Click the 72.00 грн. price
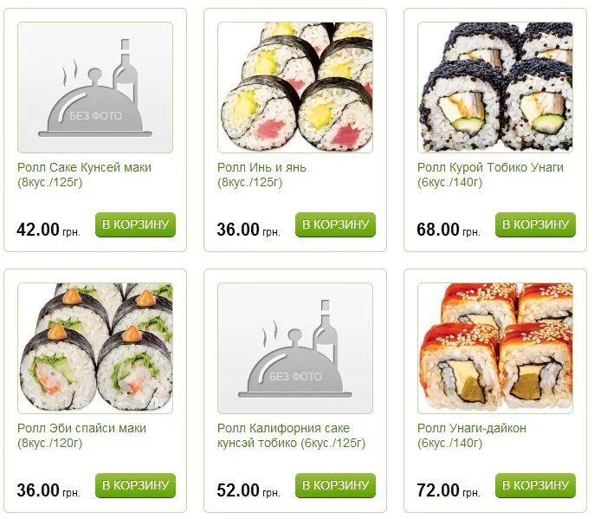Screen dimensions: 594x519 click(x=449, y=490)
